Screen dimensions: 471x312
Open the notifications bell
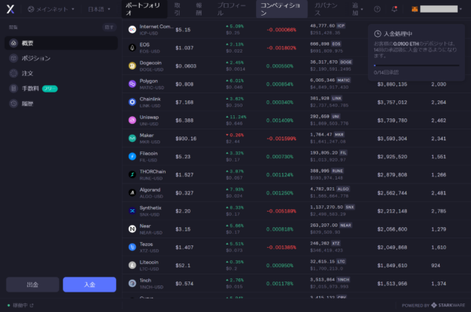394,9
